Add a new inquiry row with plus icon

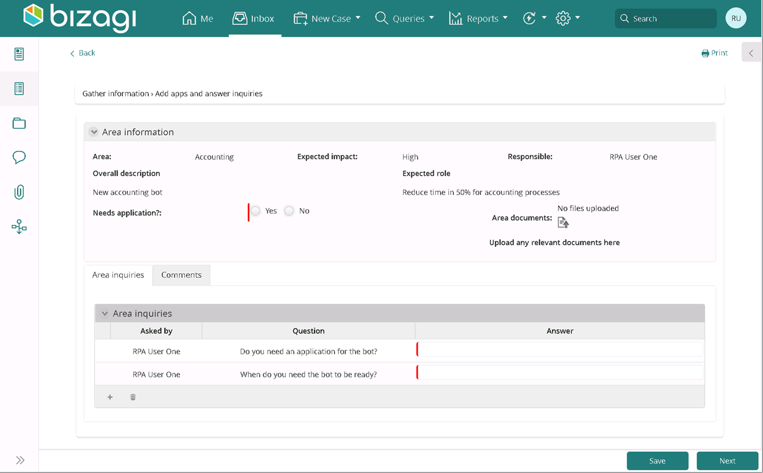[110, 397]
